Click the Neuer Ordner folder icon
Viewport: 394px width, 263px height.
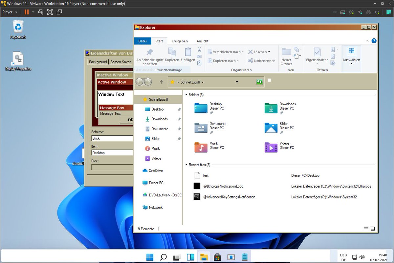pos(286,52)
